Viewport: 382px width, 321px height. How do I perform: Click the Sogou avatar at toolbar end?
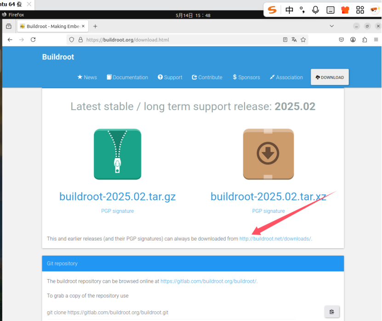(x=375, y=10)
